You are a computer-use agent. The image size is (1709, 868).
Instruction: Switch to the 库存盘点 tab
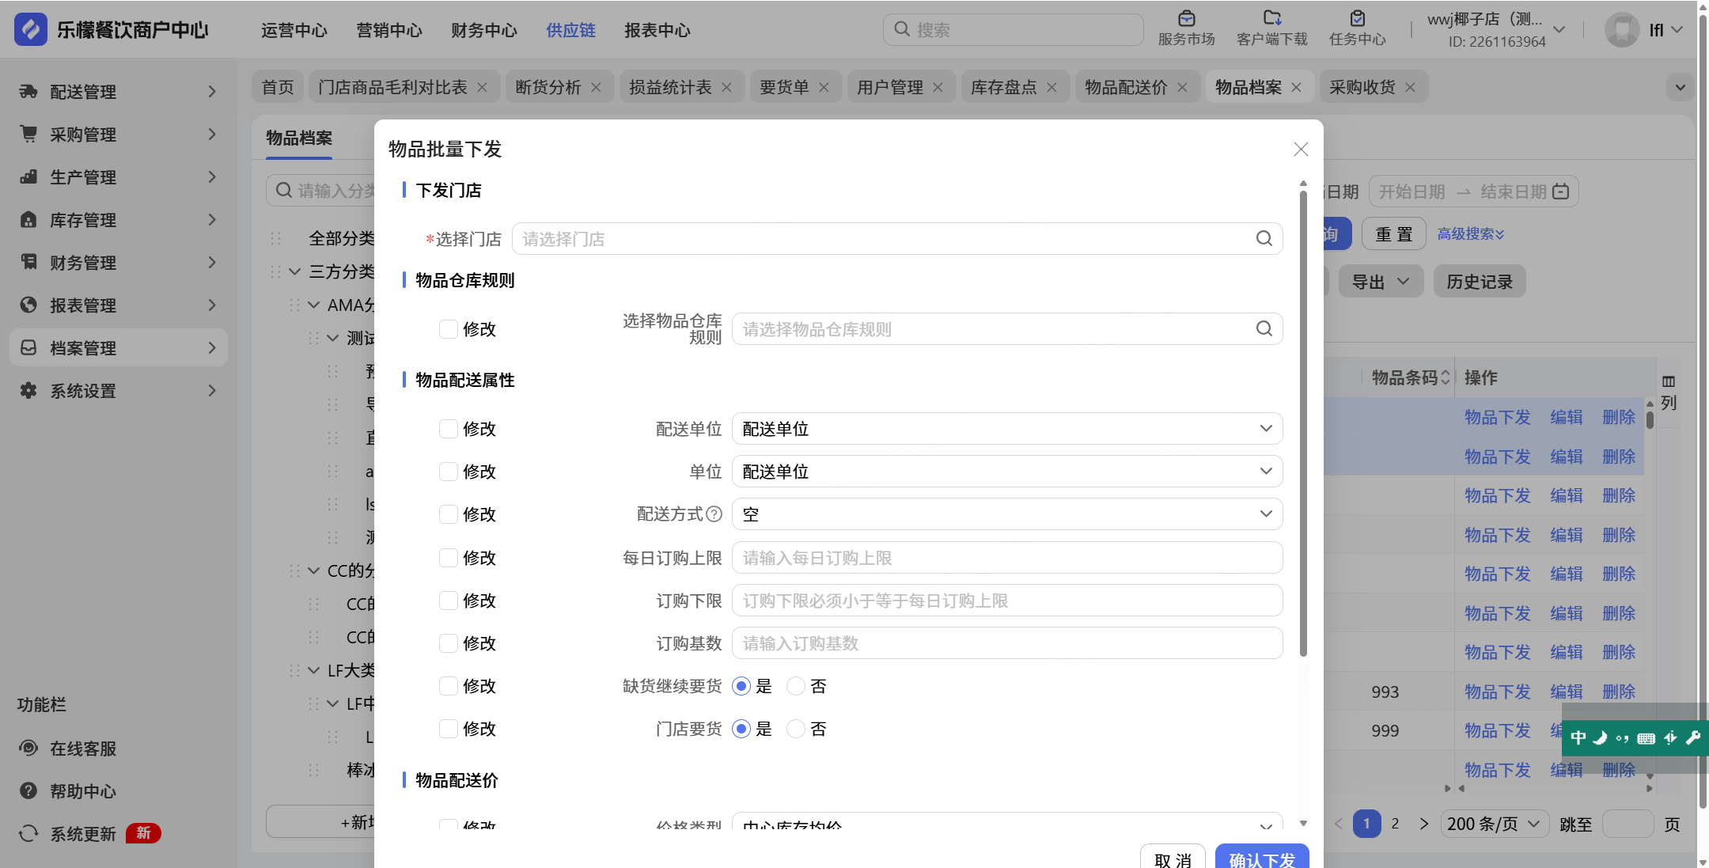pyautogui.click(x=1003, y=87)
